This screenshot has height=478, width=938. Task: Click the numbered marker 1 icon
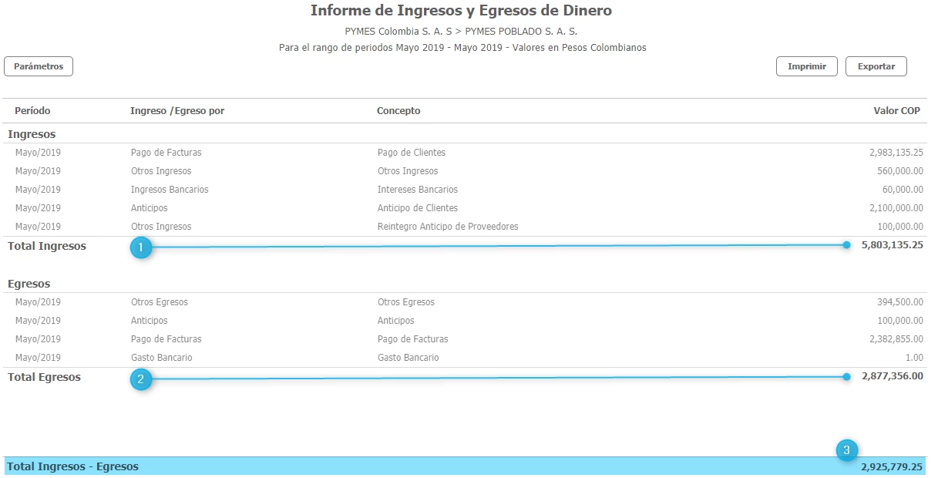point(140,247)
